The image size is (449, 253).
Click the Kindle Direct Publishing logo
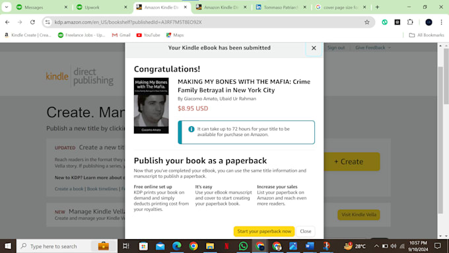(80, 76)
